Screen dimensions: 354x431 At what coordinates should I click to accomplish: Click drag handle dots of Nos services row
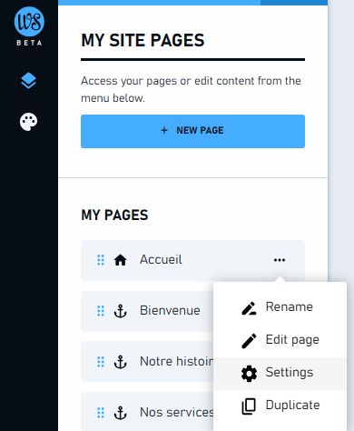pyautogui.click(x=101, y=413)
